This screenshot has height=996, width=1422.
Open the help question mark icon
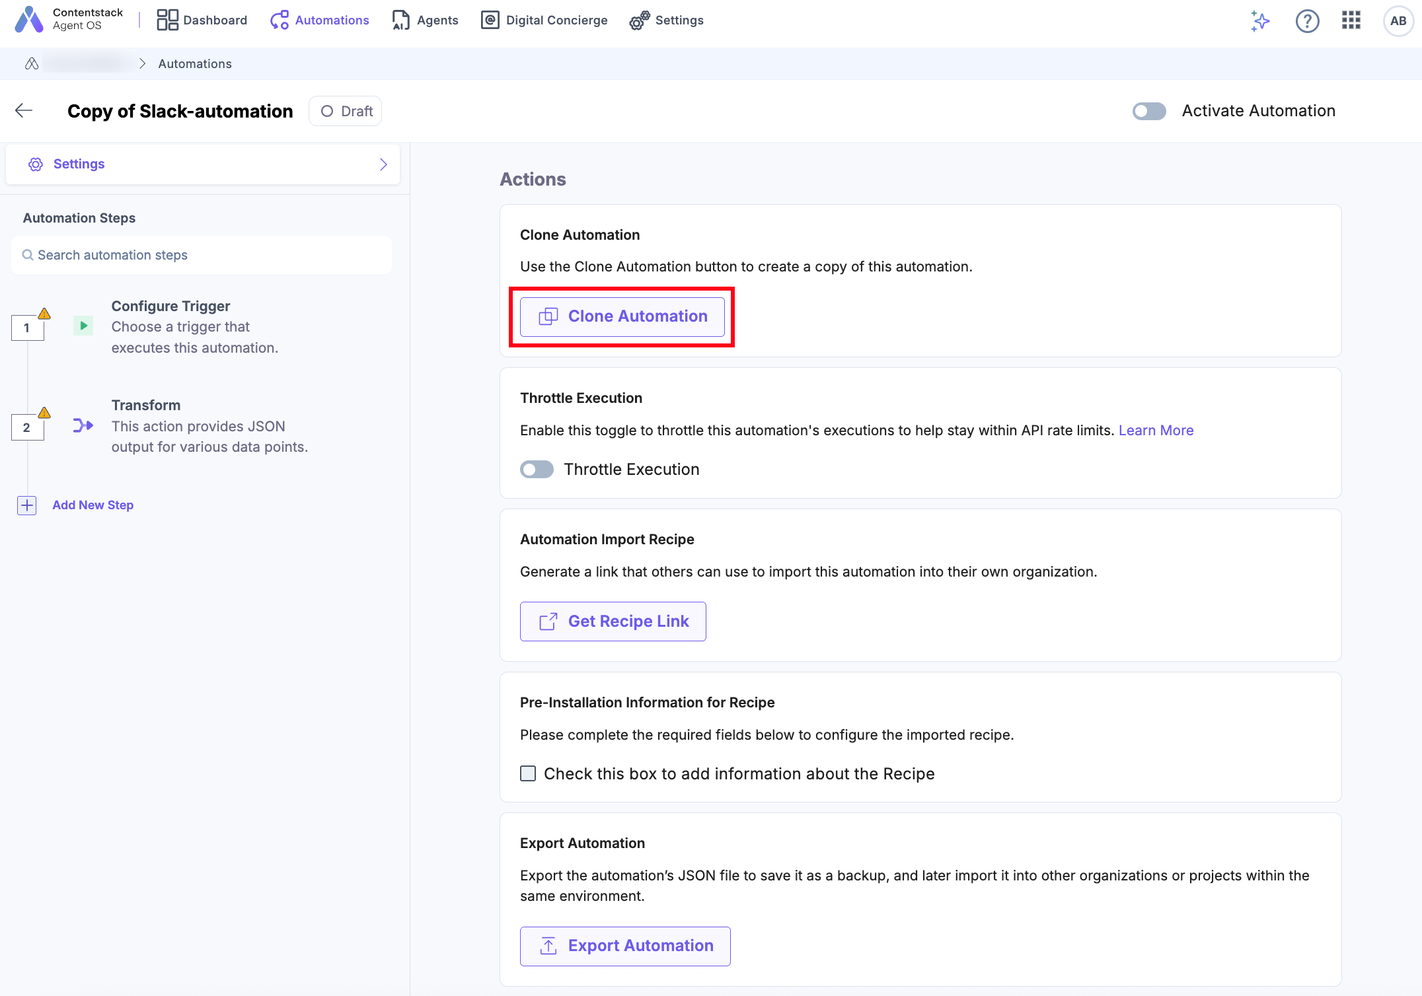click(x=1307, y=20)
